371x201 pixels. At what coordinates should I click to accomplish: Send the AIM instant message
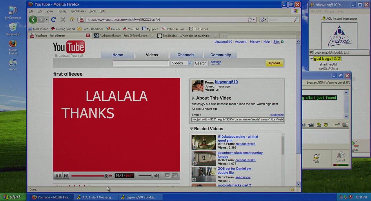click(341, 157)
